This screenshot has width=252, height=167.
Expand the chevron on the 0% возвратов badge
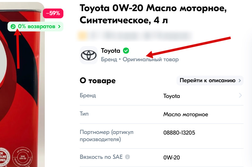[x=59, y=27]
